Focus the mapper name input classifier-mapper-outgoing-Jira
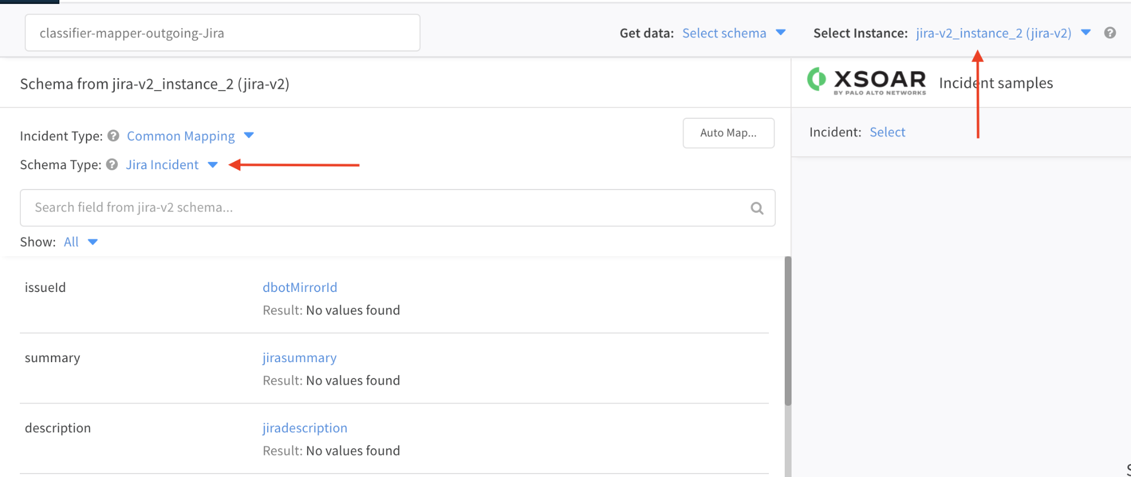This screenshot has height=477, width=1131. [222, 33]
